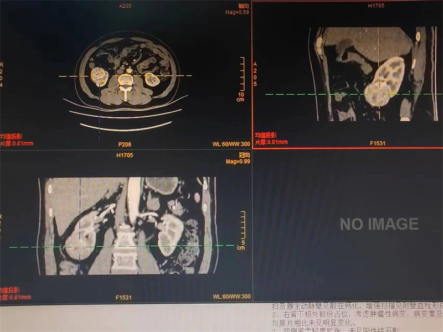
Task: Click the right kidney in axial image
Action: pyautogui.click(x=99, y=76)
